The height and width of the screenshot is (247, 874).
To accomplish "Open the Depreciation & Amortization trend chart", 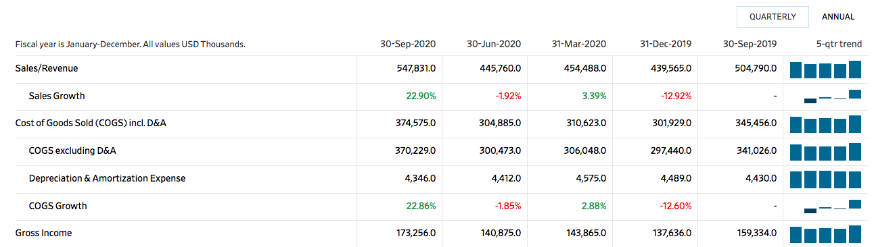I will click(x=826, y=179).
